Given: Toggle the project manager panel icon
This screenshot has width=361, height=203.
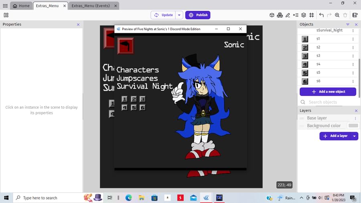Looking at the screenshot, I should pyautogui.click(x=6, y=15).
